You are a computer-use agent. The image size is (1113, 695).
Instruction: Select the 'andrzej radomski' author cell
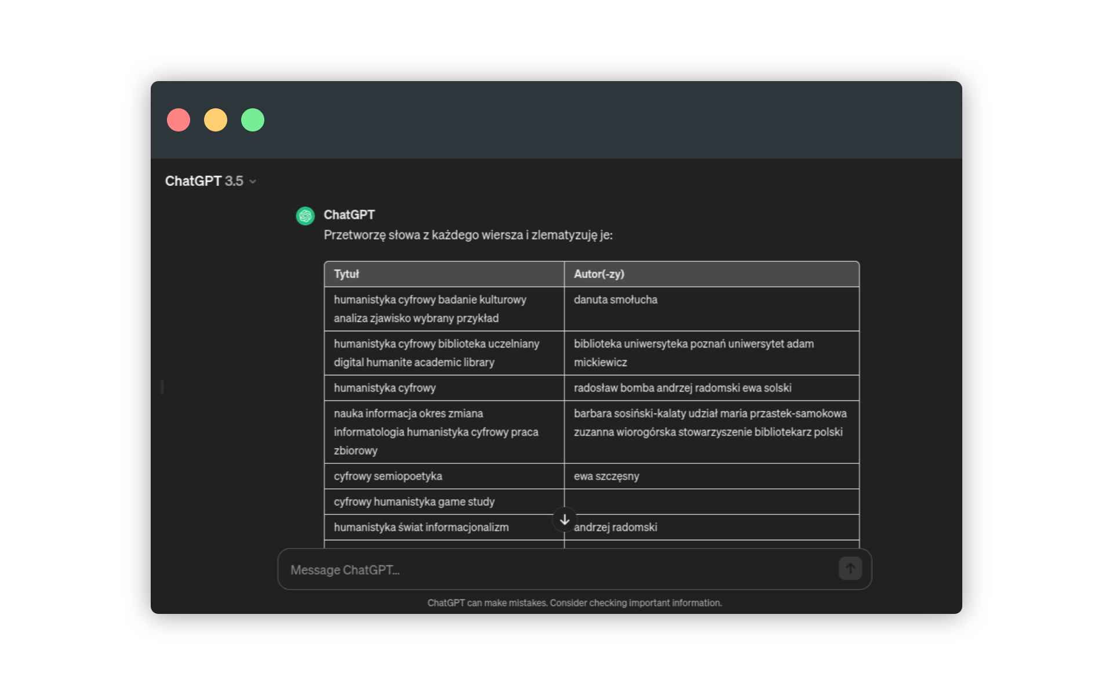pyautogui.click(x=712, y=527)
